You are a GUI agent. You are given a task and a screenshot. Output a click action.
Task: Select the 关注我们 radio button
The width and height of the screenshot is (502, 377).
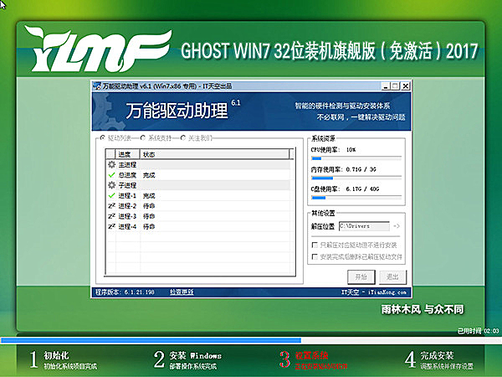point(183,138)
